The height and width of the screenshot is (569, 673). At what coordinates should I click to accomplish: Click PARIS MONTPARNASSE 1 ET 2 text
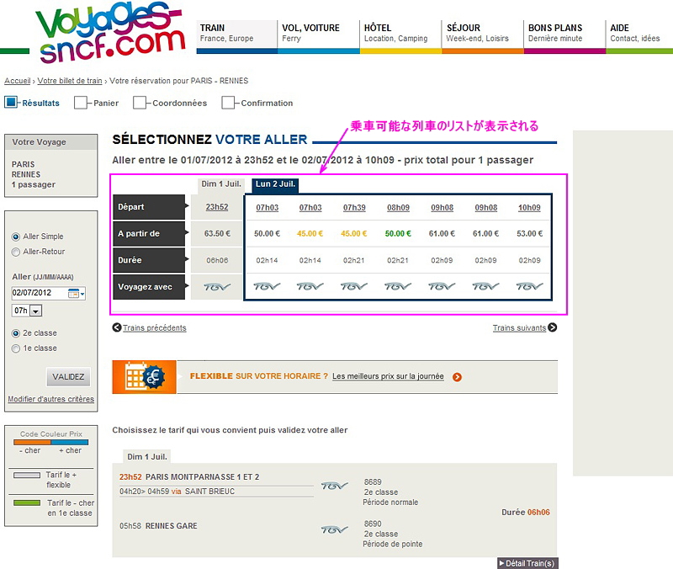pyautogui.click(x=202, y=477)
